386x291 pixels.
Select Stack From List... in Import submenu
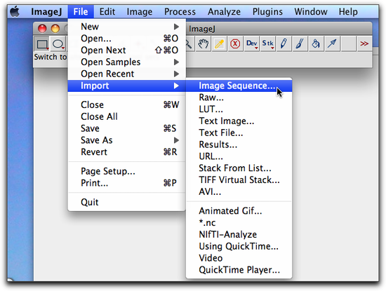click(x=239, y=168)
